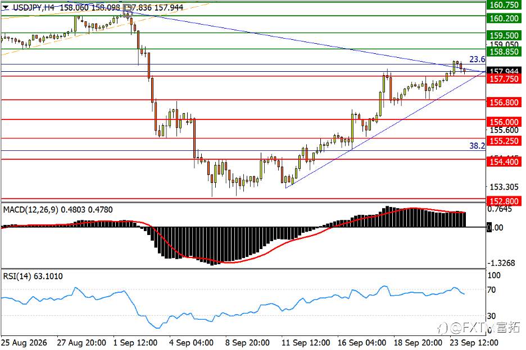
Task: Click the 153.305 price scale value
Action: [504, 187]
